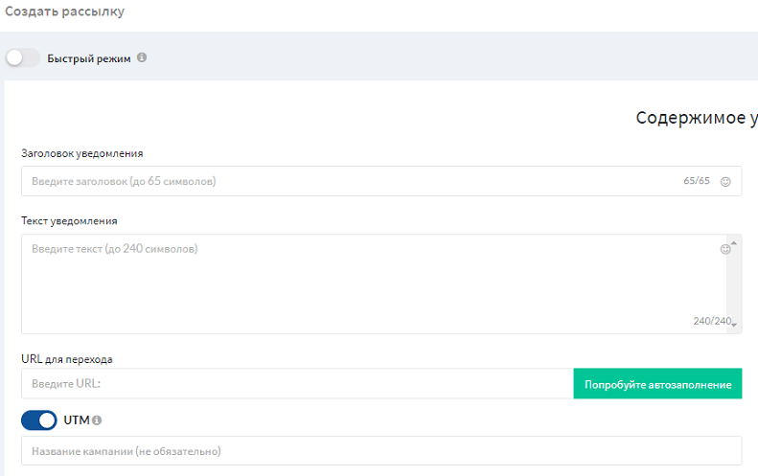Click the Заголовок уведомления label
The width and height of the screenshot is (758, 476).
click(82, 153)
